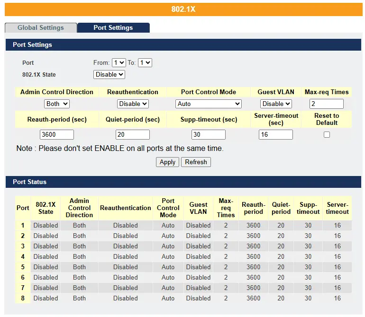Expand the Guest VLAN dropdown

click(x=276, y=104)
